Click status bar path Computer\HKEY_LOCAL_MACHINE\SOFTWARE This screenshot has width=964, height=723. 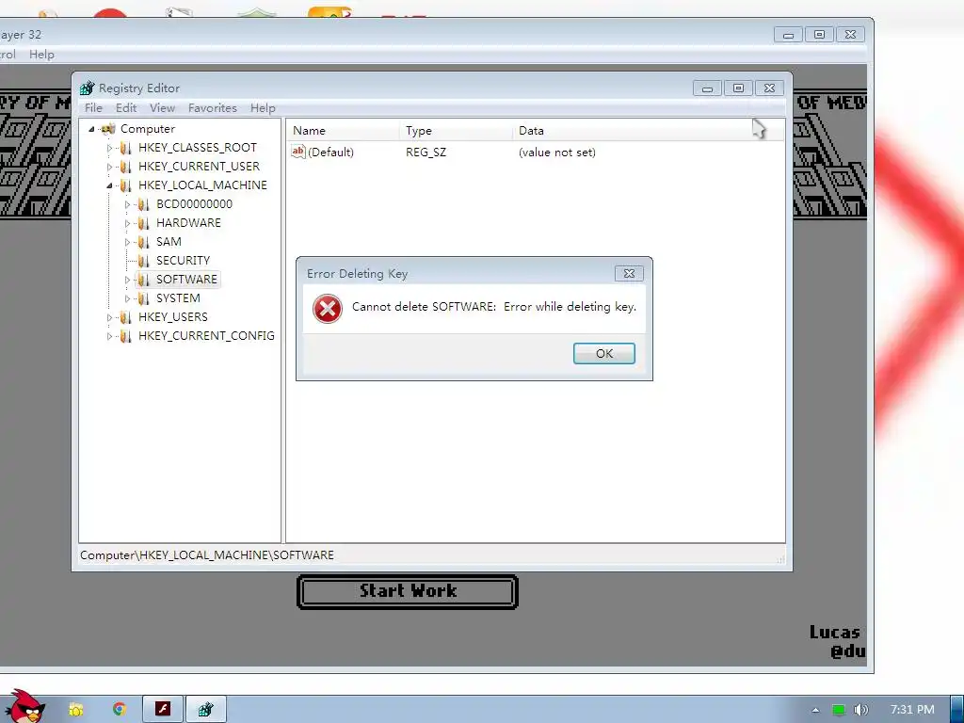coord(207,555)
